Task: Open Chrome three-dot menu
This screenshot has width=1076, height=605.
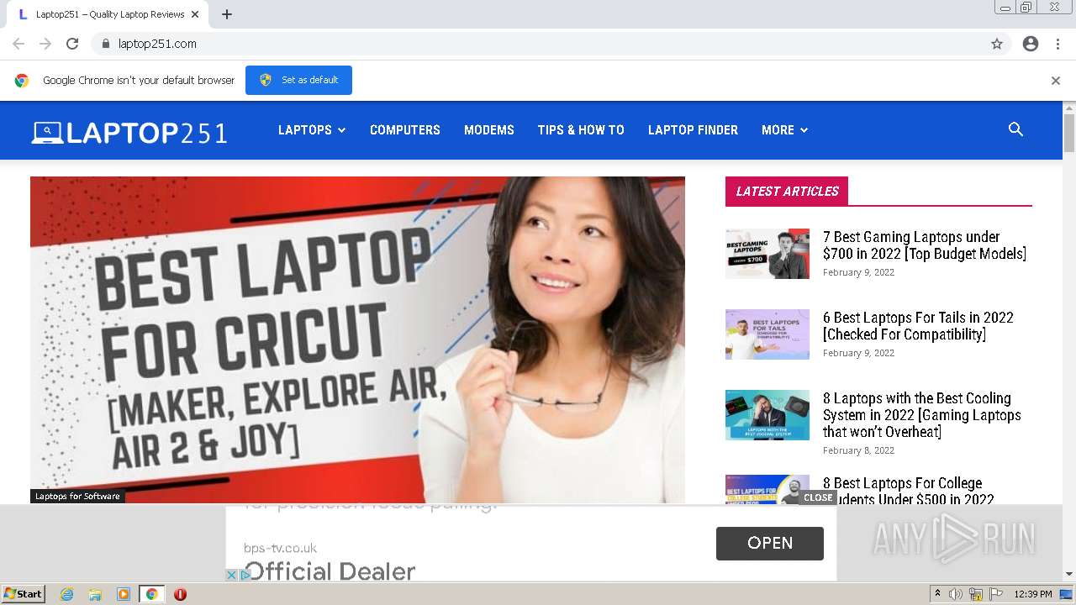Action: [1058, 44]
